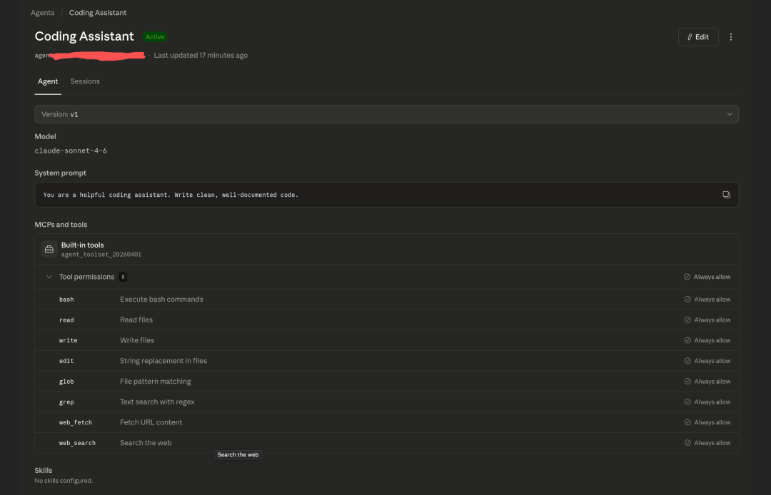The image size is (771, 495).
Task: Collapse the Tool permissions section
Action: coord(49,277)
